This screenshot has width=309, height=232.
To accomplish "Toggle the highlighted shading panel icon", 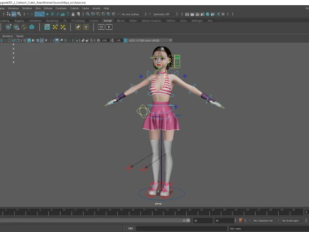I will [29, 41].
